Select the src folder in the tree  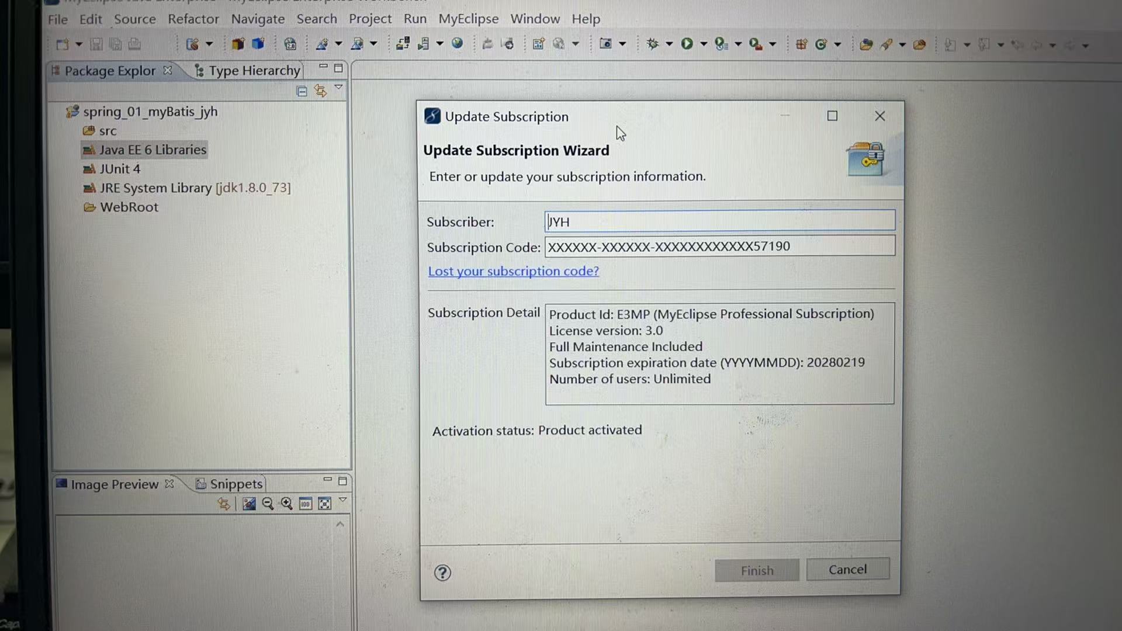(x=99, y=131)
